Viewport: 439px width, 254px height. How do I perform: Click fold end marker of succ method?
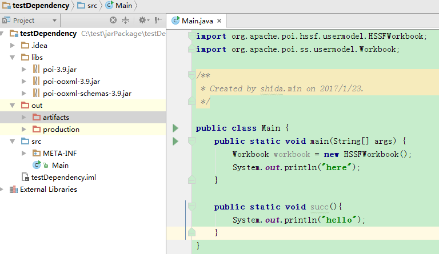[191, 232]
